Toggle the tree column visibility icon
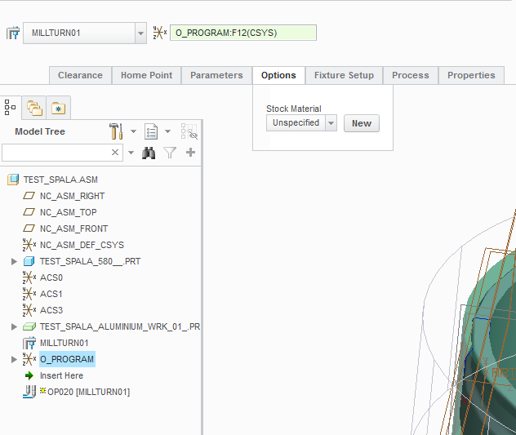516x435 pixels. (189, 131)
